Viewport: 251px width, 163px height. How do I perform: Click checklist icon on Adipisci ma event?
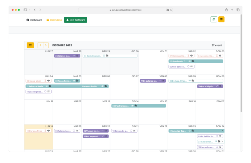77,56
